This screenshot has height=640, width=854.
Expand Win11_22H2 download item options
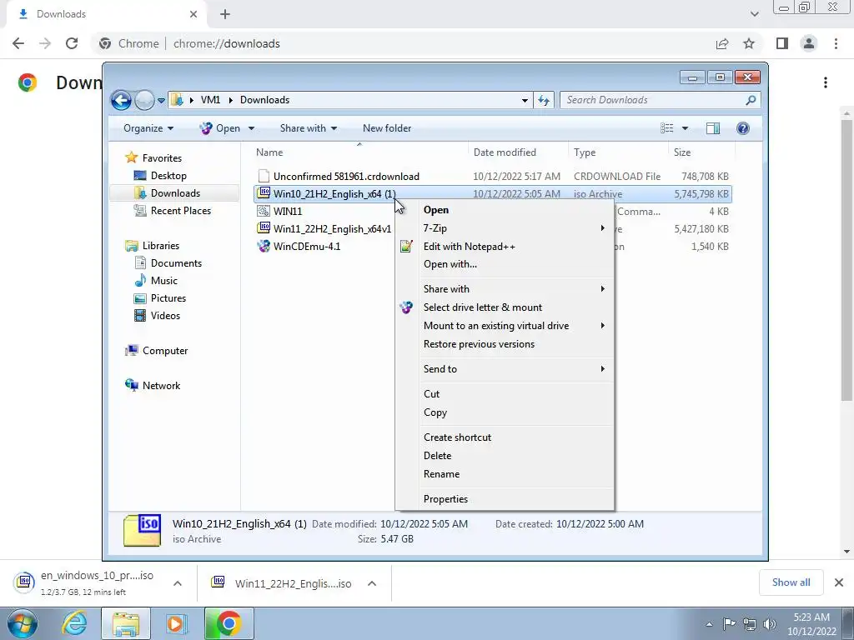[x=372, y=583]
